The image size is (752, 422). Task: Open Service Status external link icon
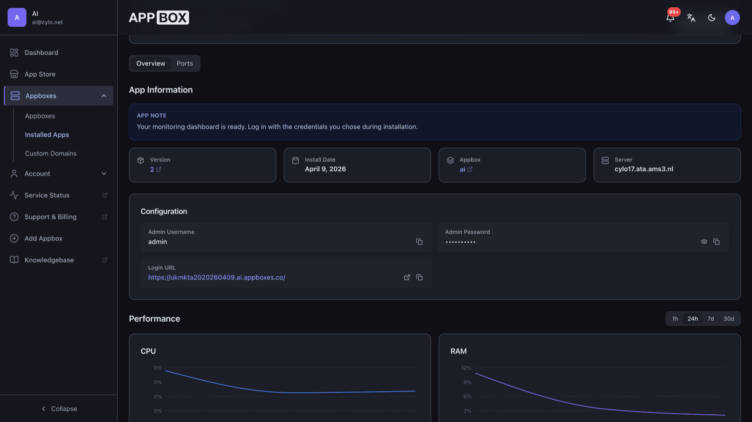[x=105, y=195]
